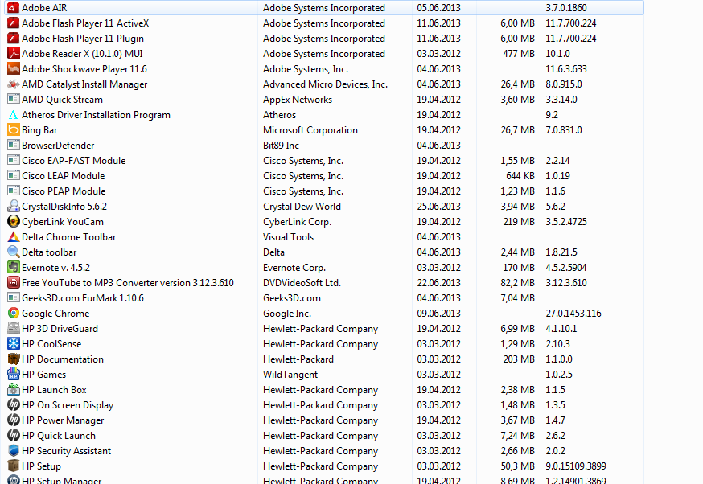Screen dimensions: 703x484
Task: Click the CyberLink YouCam icon
Action: click(14, 221)
